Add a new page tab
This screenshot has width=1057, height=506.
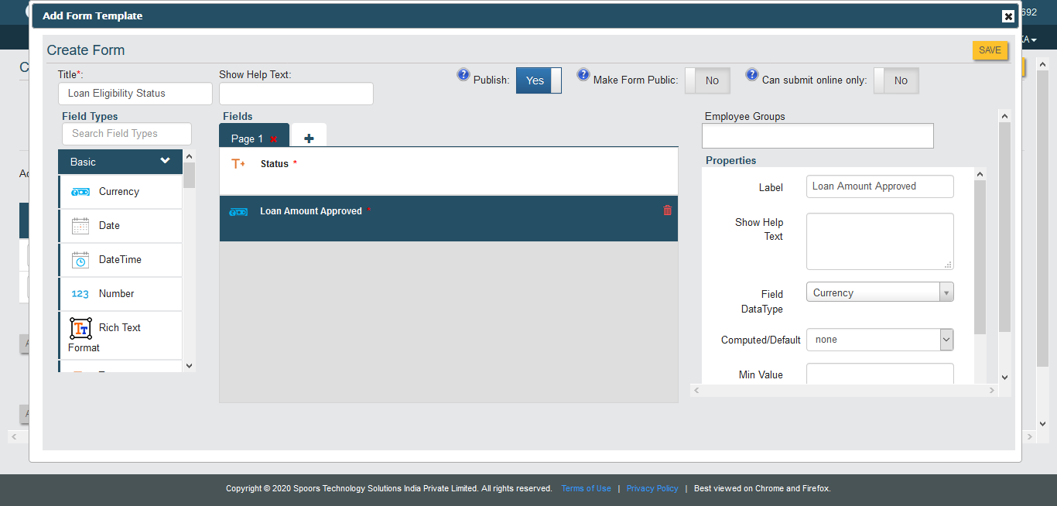pos(309,138)
